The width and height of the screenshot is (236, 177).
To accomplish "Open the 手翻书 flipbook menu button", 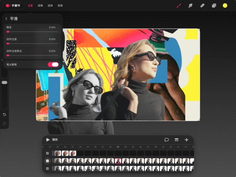I will (x=13, y=6).
